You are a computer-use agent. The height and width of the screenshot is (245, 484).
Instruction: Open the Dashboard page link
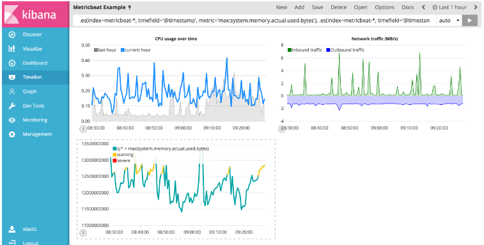[35, 63]
